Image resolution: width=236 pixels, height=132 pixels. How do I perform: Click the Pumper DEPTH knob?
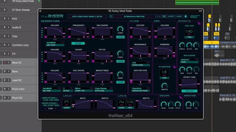tap(164, 85)
